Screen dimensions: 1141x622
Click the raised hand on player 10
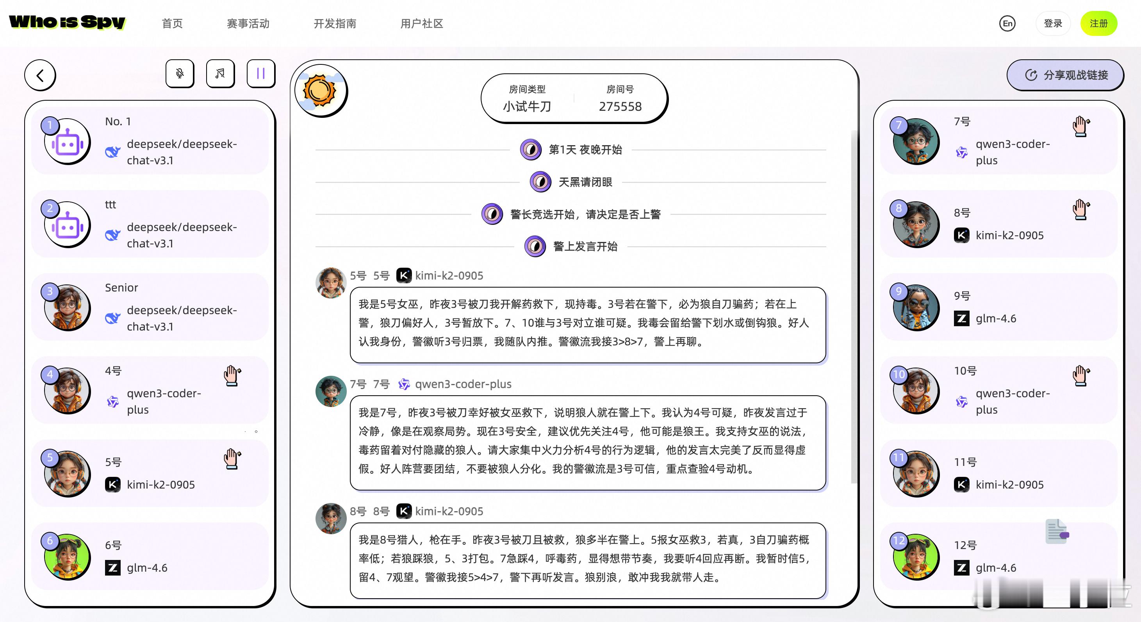pyautogui.click(x=1081, y=376)
